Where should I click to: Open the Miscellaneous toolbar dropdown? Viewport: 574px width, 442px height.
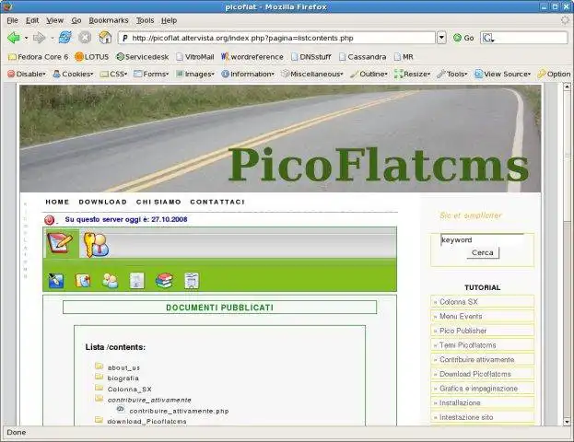[312, 75]
